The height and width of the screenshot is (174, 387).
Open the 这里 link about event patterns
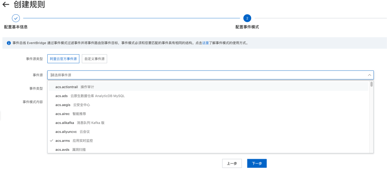point(205,43)
